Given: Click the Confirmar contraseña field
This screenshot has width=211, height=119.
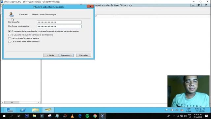Looking at the screenshot, I should click(59, 26).
